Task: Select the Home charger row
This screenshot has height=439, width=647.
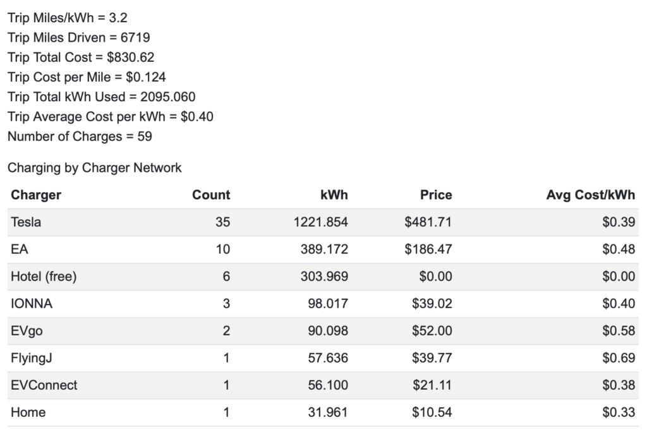Action: pyautogui.click(x=323, y=412)
